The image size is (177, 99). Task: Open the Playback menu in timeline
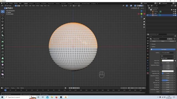7,88
